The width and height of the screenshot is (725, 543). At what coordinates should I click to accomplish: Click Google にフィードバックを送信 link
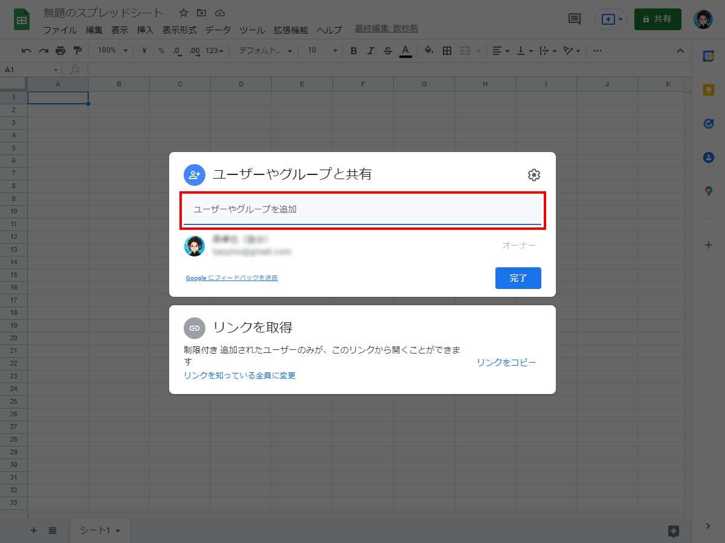click(x=232, y=278)
